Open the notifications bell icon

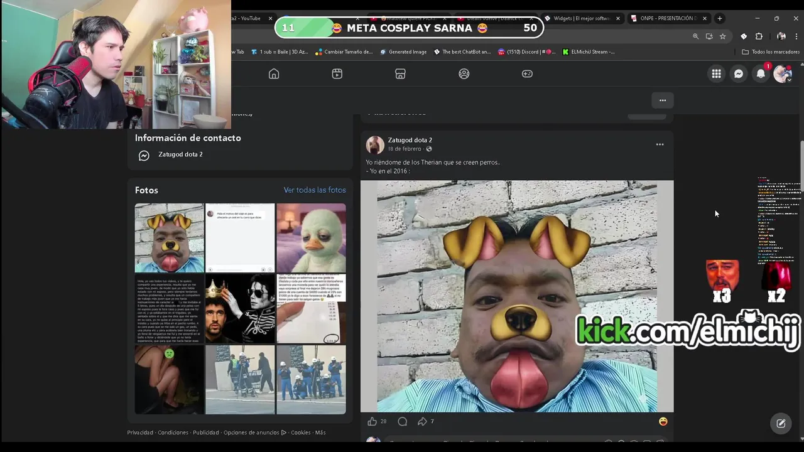point(761,74)
